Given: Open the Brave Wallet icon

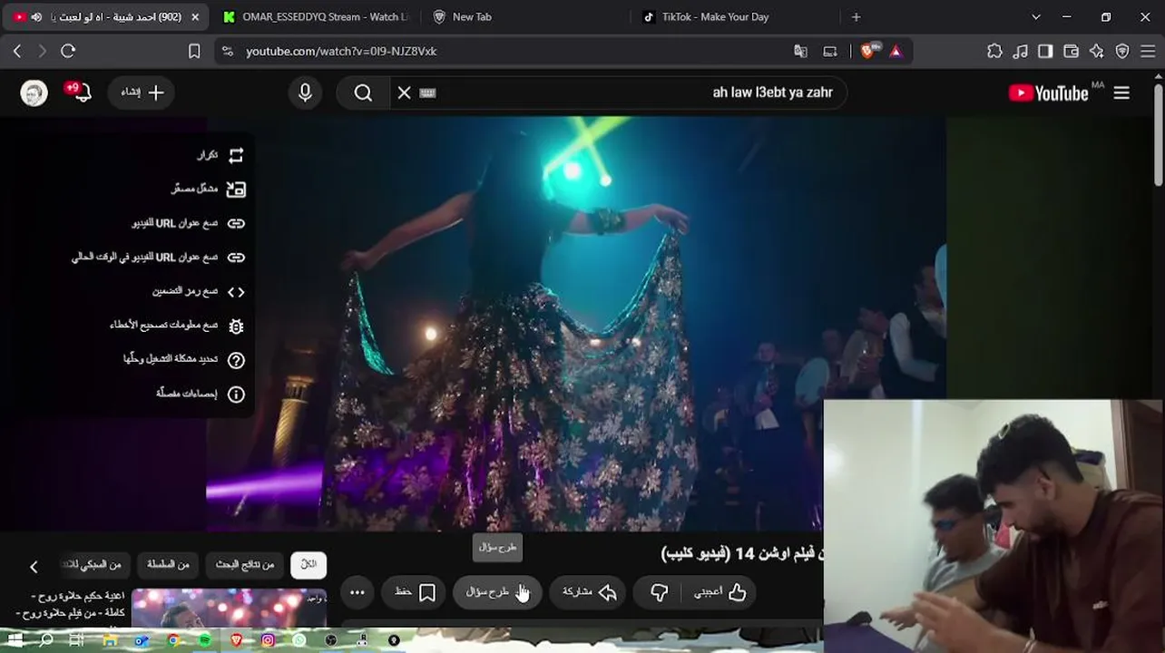Looking at the screenshot, I should pos(1071,52).
